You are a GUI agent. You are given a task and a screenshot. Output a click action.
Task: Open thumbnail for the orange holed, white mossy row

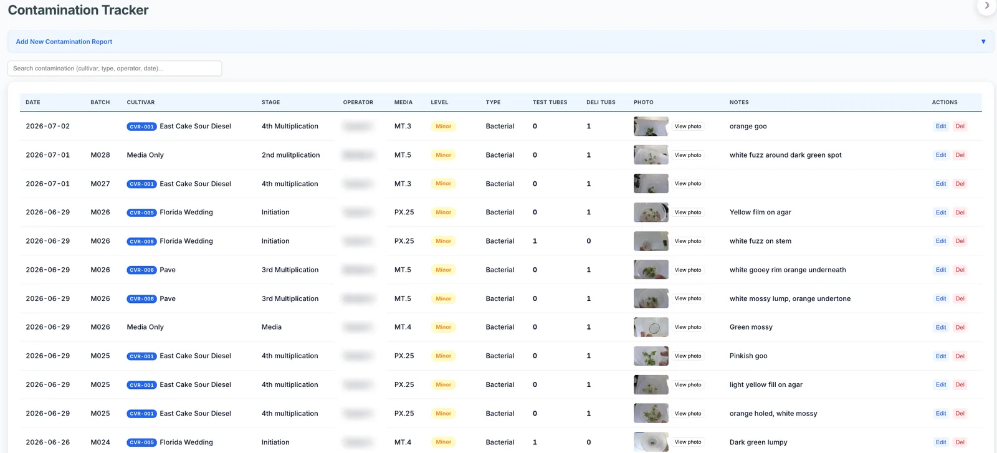click(x=651, y=413)
